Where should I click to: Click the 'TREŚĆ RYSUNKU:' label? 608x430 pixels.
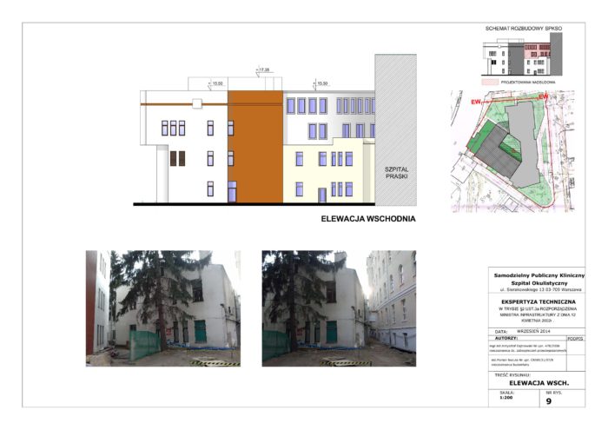pyautogui.click(x=512, y=375)
